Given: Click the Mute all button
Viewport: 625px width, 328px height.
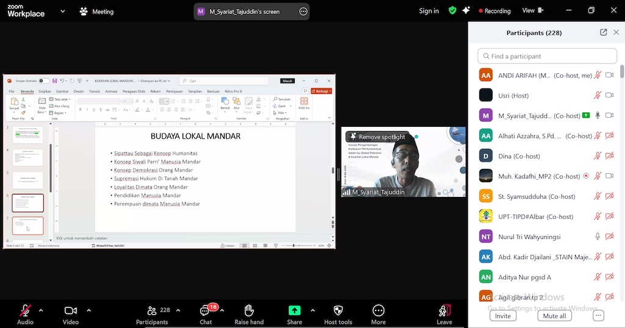Looking at the screenshot, I should pyautogui.click(x=554, y=316).
